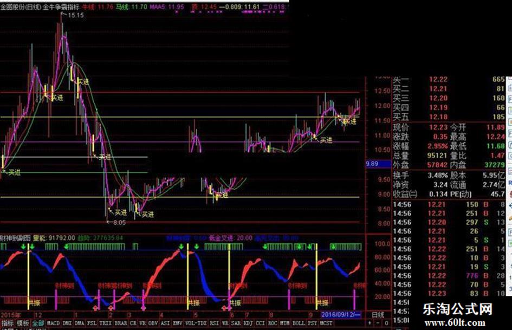Open the 模板 template tab

click(23, 323)
